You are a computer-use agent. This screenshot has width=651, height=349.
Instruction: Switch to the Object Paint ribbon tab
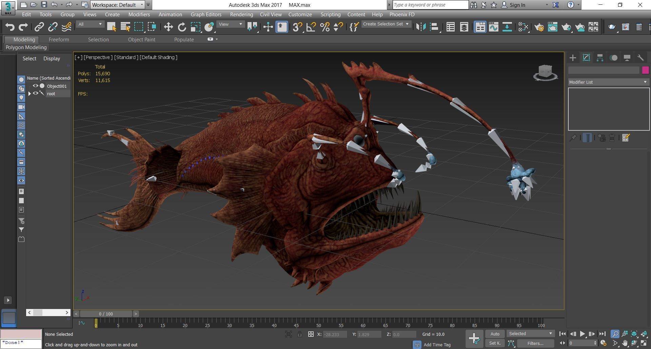coord(141,40)
